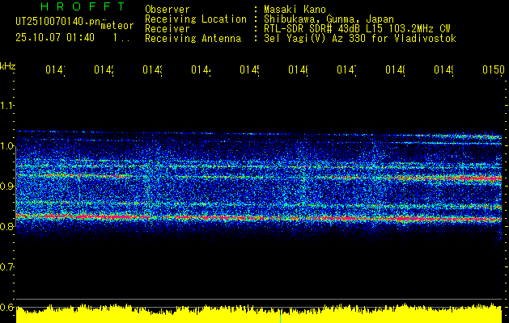Click the meteor label in header
Image resolution: width=509 pixels, height=323 pixels.
click(117, 25)
